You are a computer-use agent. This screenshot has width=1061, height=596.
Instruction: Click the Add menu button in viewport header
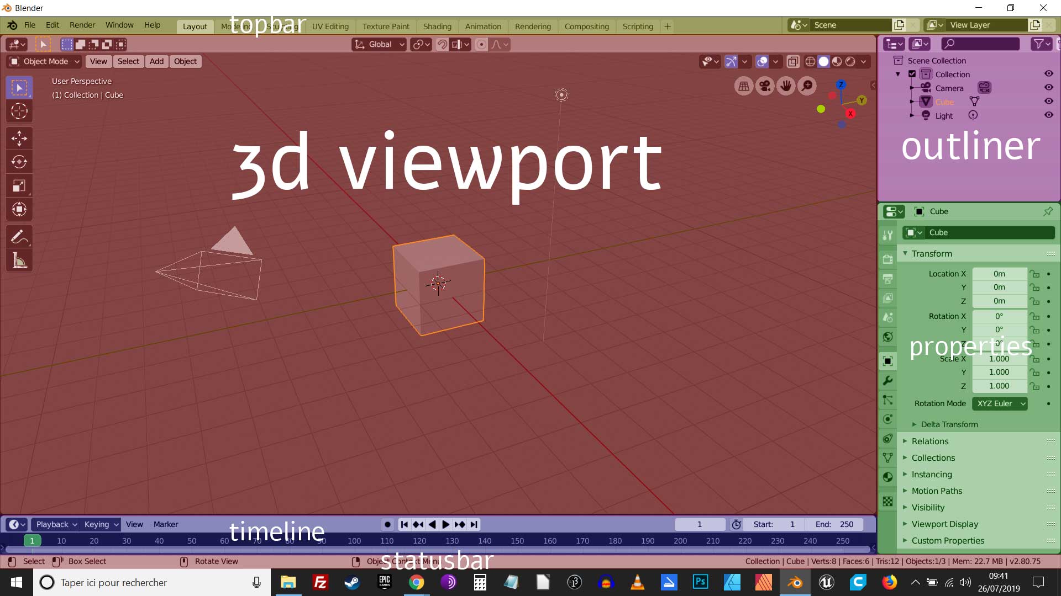156,61
